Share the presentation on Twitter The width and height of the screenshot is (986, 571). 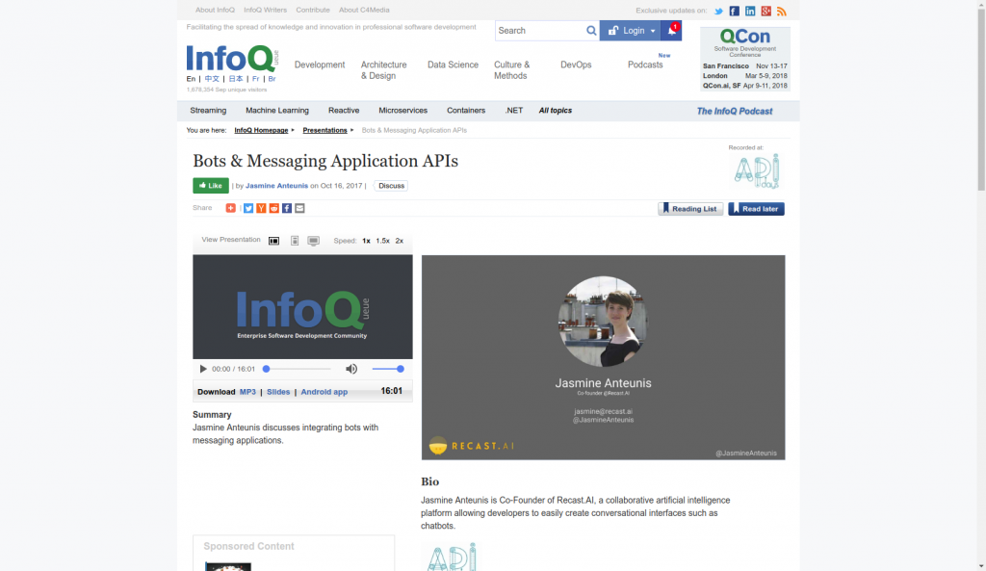click(248, 208)
